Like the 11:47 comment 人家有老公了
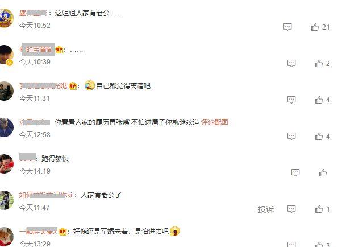The height and width of the screenshot is (247, 338). coord(319,209)
